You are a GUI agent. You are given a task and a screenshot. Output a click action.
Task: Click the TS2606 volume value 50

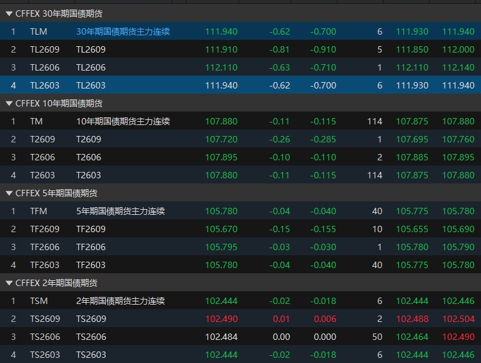coord(377,337)
